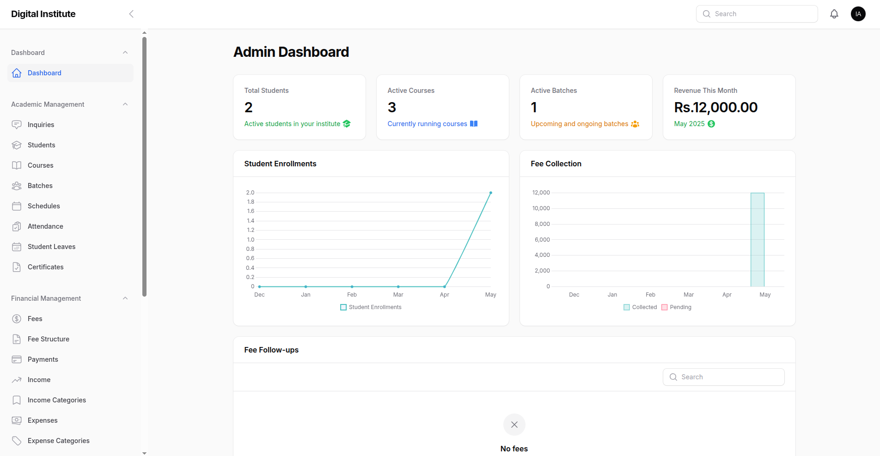The height and width of the screenshot is (456, 880).
Task: Toggle the Pending legend in Fee Collection
Action: click(664, 307)
